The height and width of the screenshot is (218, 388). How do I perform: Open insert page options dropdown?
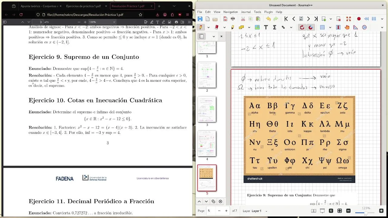331,19
